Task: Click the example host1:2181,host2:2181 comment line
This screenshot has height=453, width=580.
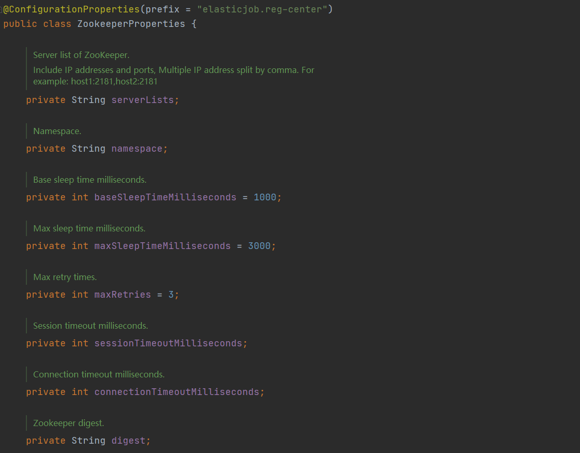Action: (95, 81)
